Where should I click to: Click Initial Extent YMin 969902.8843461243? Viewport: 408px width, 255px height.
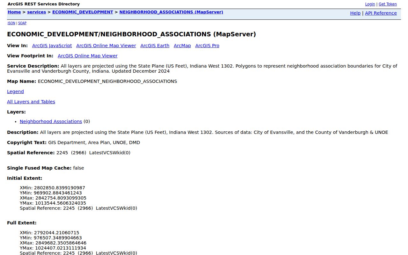point(51,193)
